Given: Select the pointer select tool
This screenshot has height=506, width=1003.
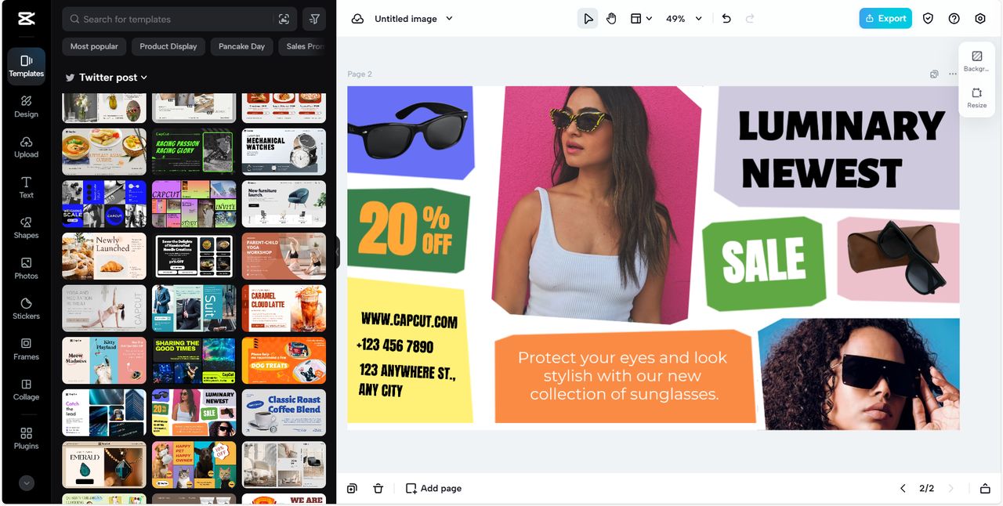Looking at the screenshot, I should [588, 19].
